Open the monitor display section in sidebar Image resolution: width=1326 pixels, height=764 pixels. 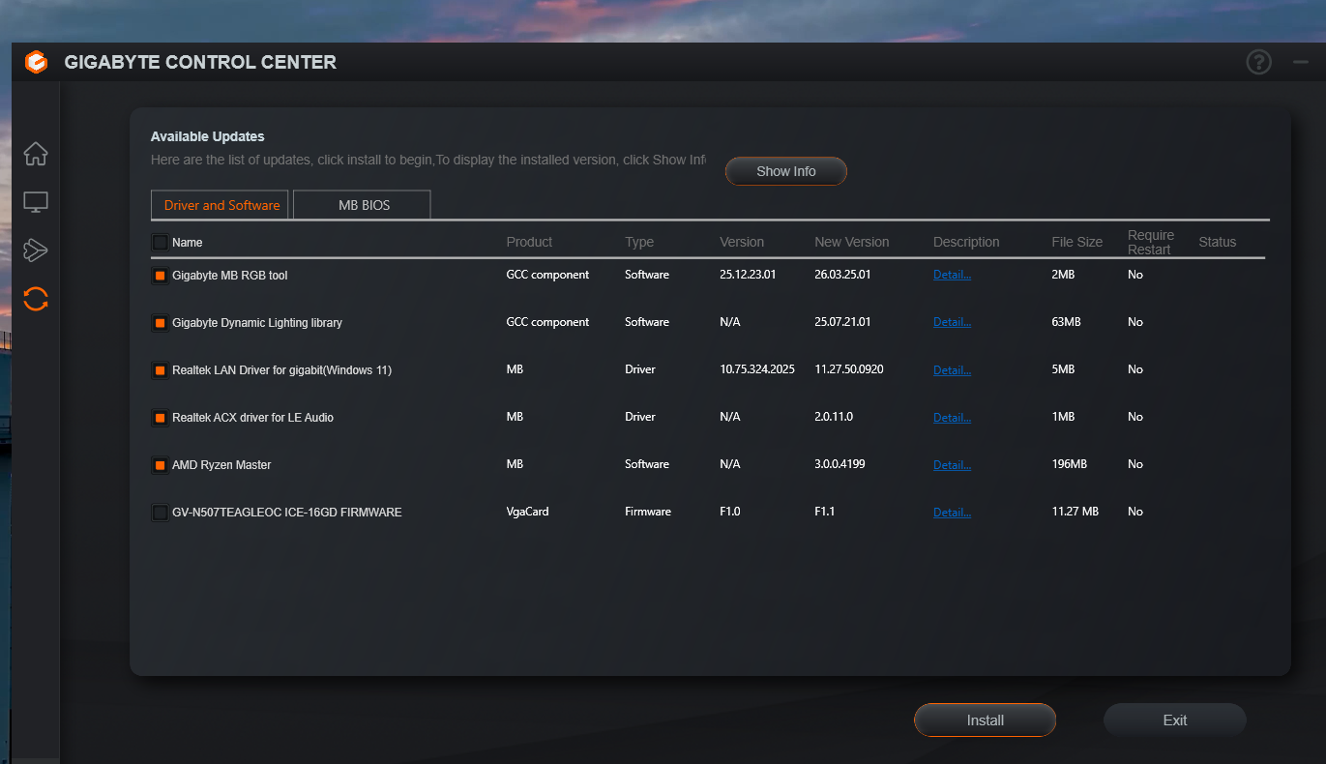click(36, 202)
